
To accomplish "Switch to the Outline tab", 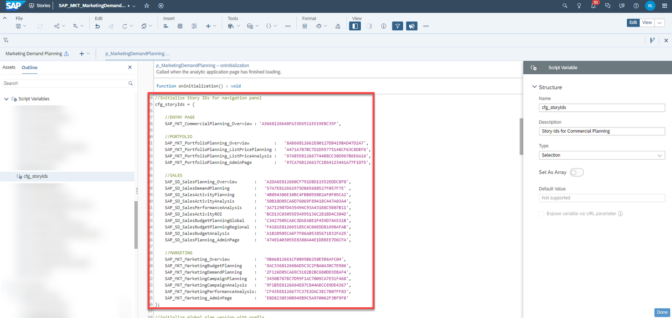I will pos(29,67).
